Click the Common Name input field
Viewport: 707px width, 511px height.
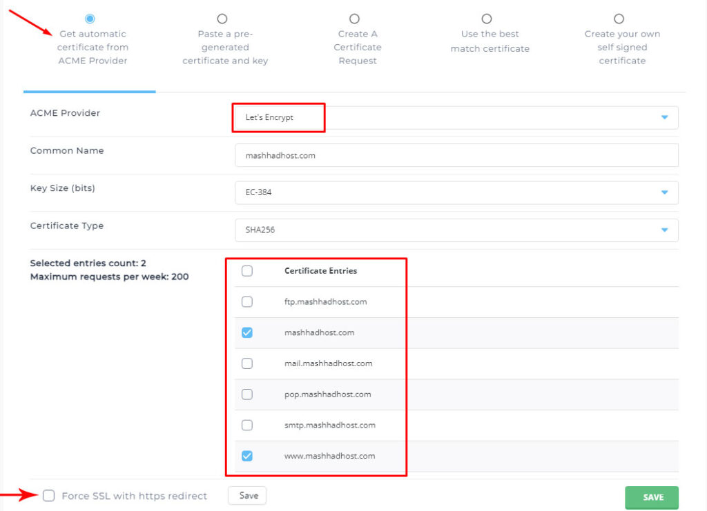coord(456,155)
